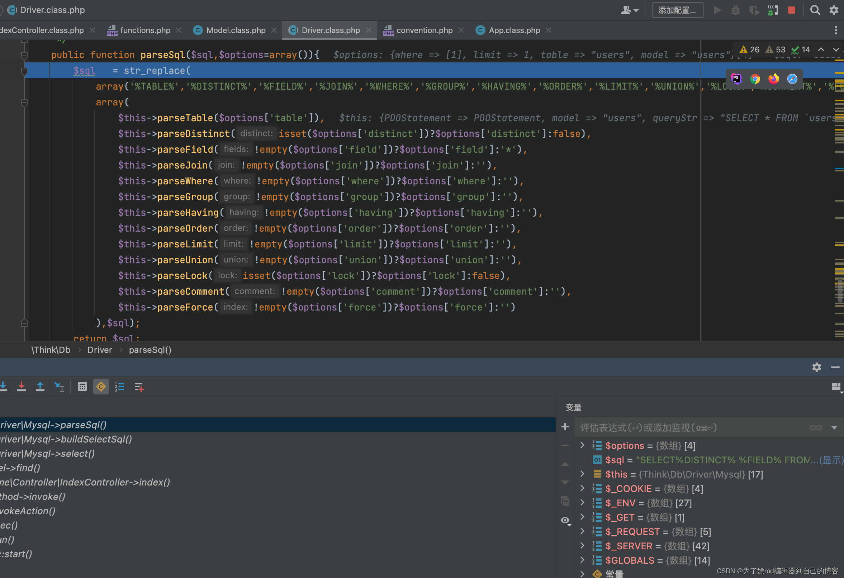Switch to the convention.php tab

click(424, 30)
